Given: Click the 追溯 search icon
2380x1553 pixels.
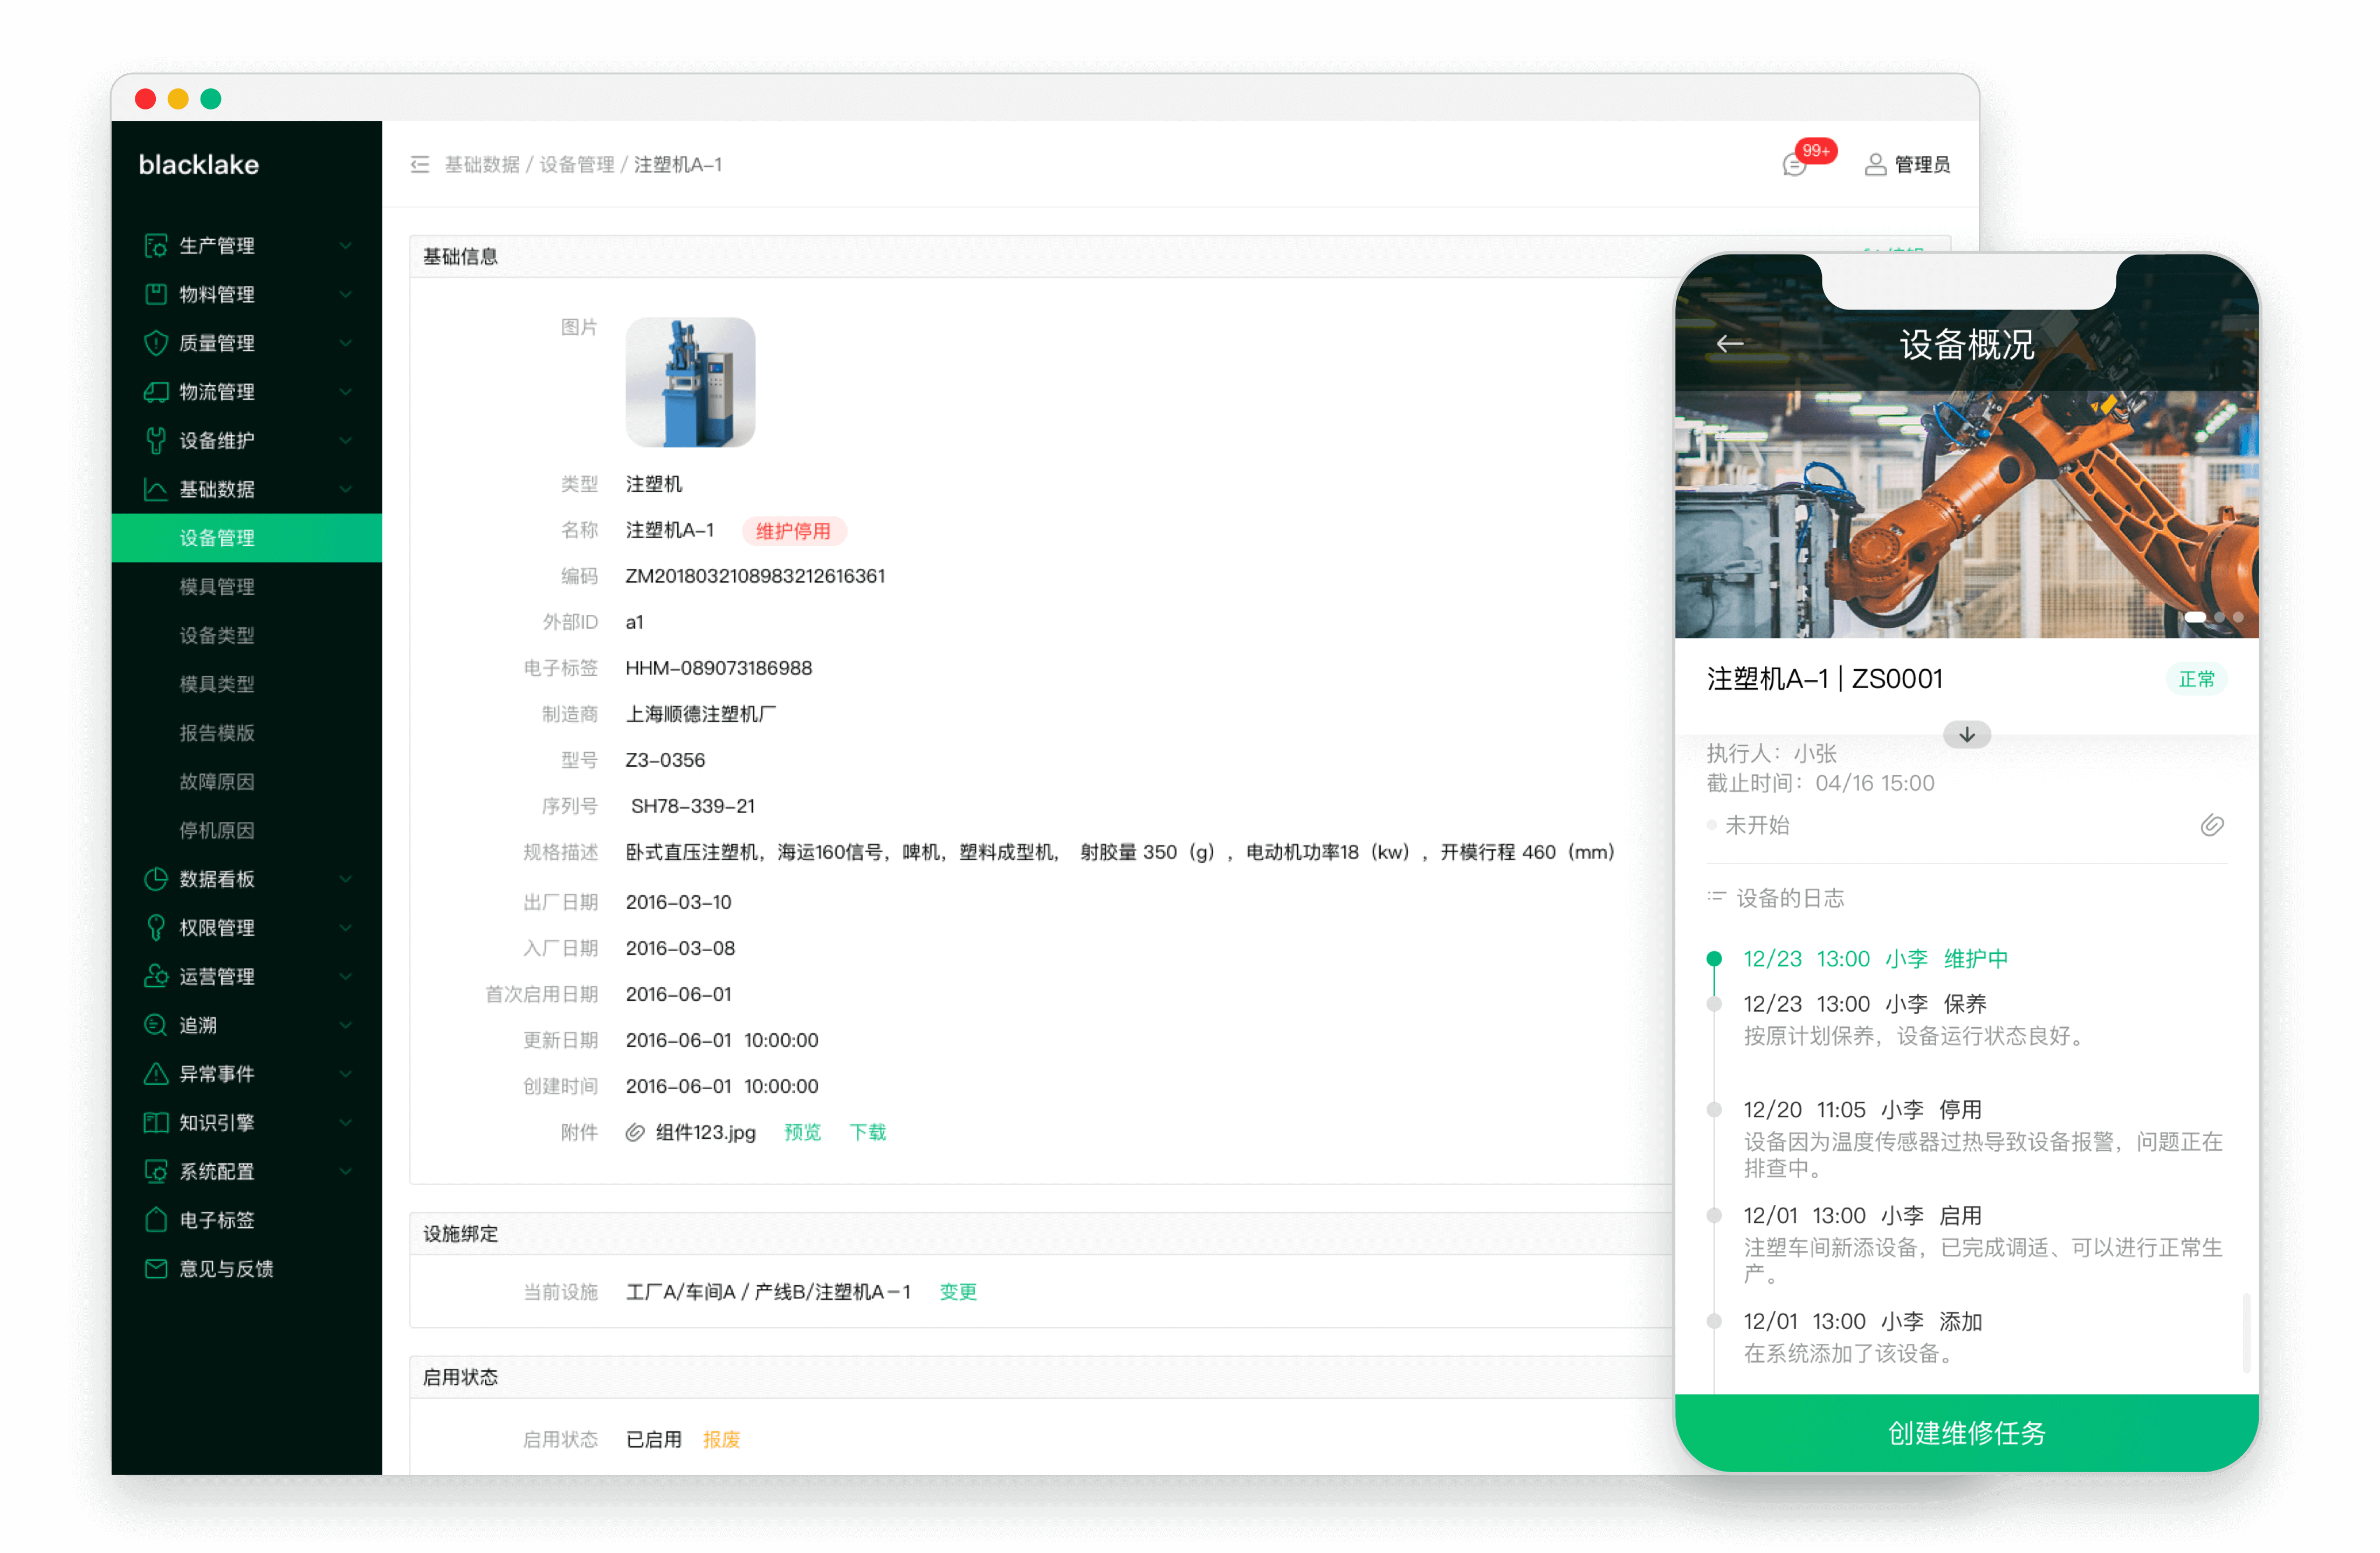Looking at the screenshot, I should coord(156,1026).
